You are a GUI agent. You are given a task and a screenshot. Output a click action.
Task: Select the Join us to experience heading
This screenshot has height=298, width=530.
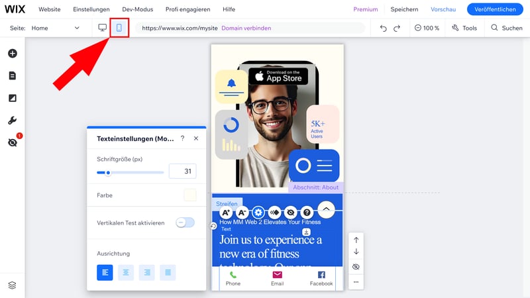coord(271,246)
